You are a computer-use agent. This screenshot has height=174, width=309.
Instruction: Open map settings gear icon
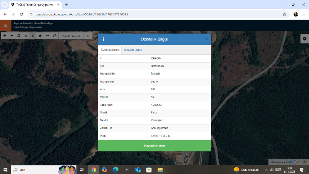pyautogui.click(x=304, y=39)
